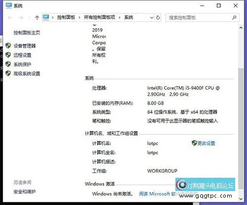Image resolution: width=247 pixels, height=205 pixels.
Task: Expand the chevron before 控制面板
Action: pos(53,17)
